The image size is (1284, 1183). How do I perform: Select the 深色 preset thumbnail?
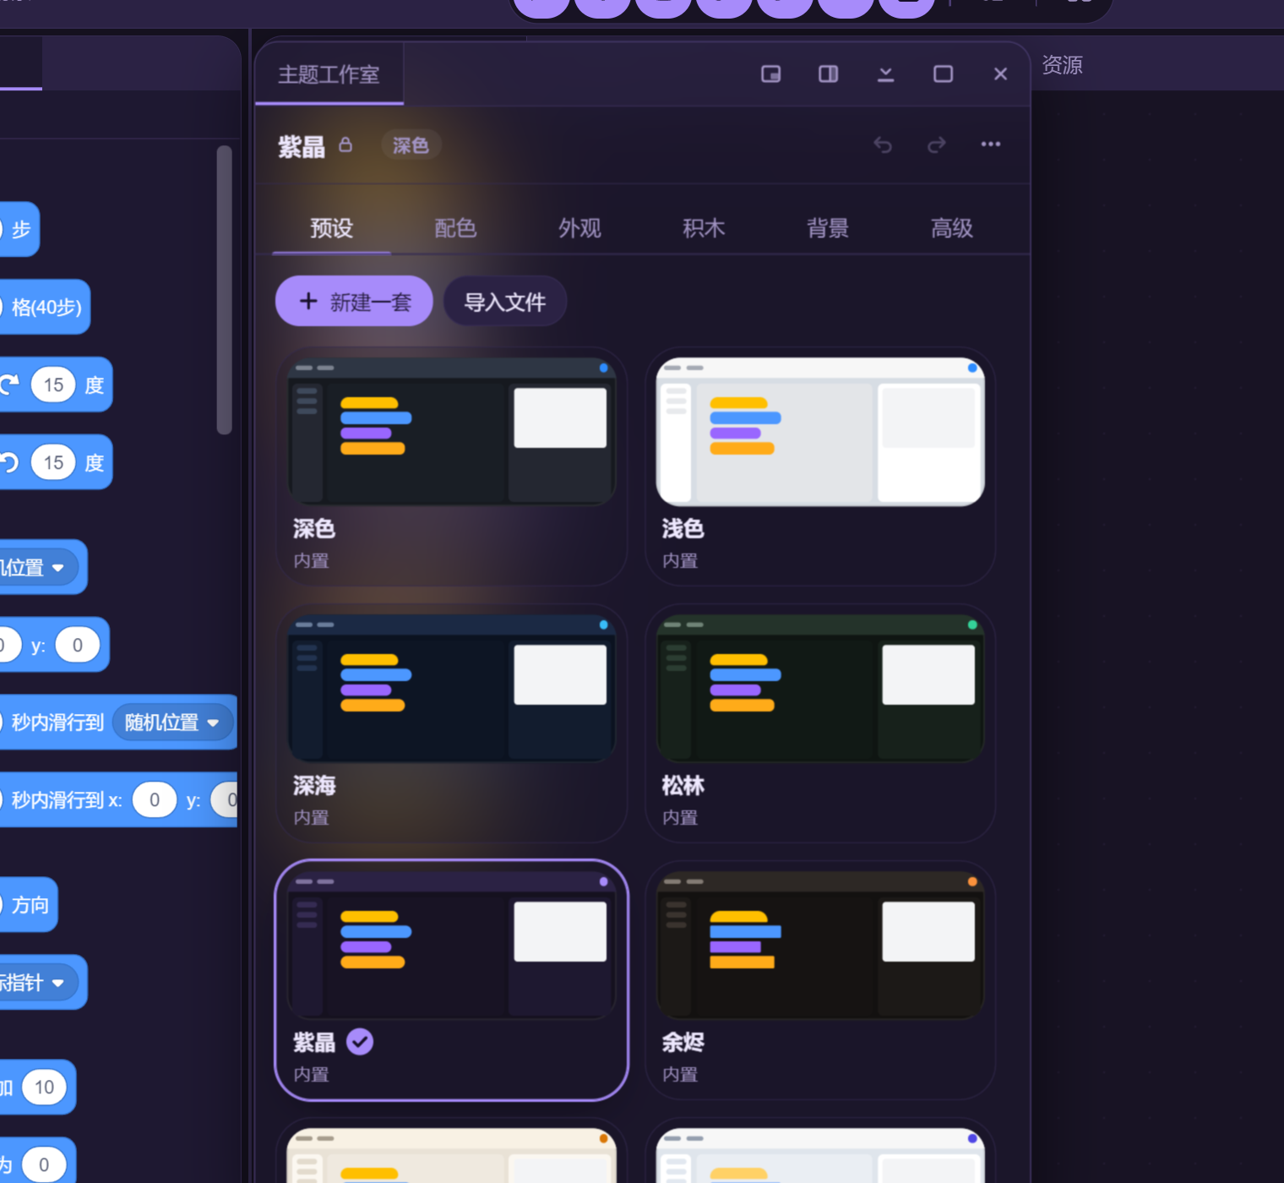click(x=452, y=431)
